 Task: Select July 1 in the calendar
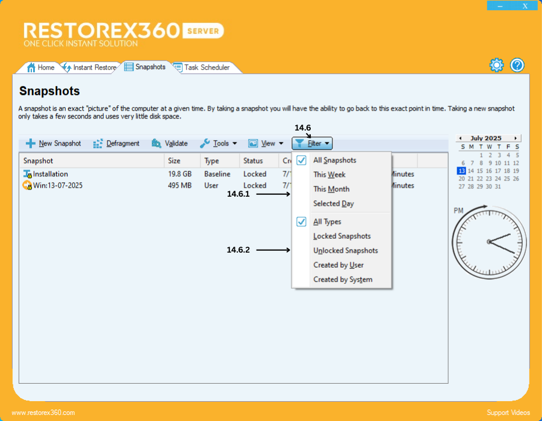click(481, 155)
